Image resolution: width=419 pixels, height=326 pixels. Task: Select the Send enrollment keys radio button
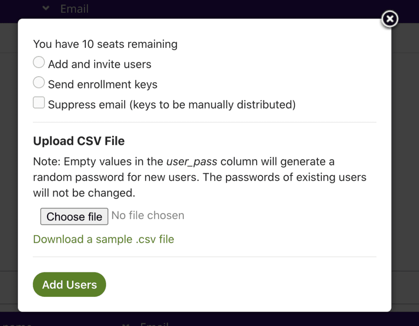click(x=39, y=83)
